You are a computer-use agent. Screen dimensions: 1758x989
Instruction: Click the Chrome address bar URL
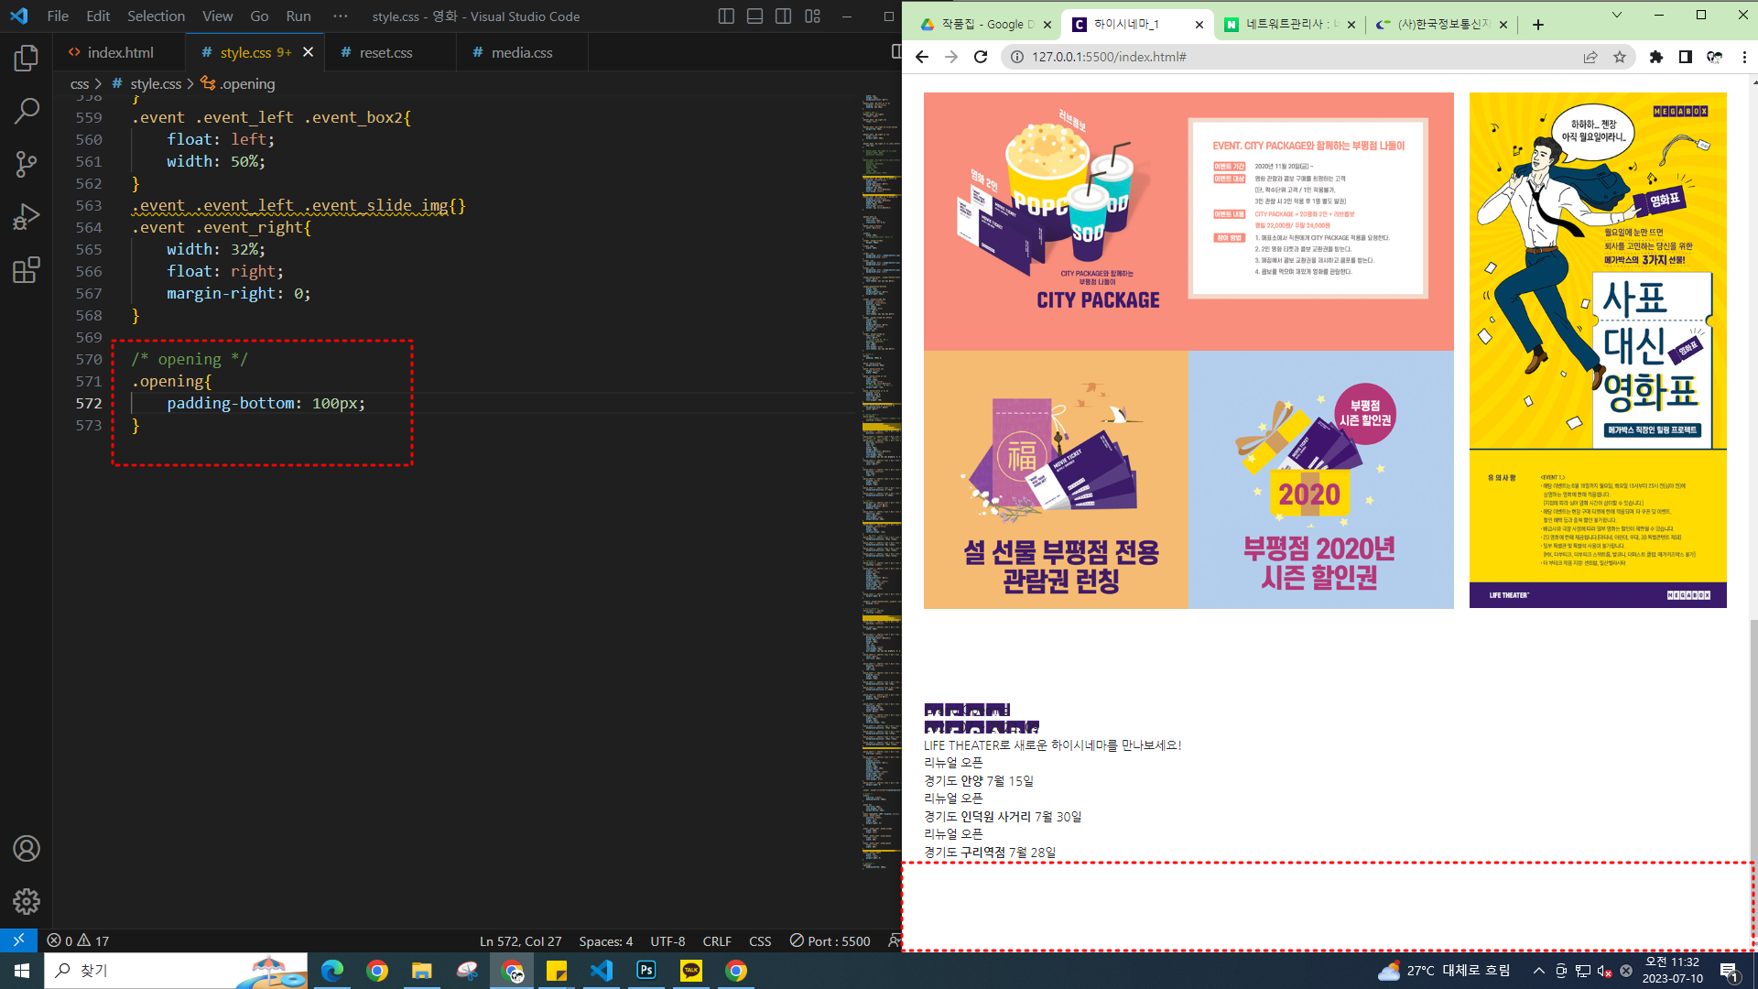tap(1109, 57)
